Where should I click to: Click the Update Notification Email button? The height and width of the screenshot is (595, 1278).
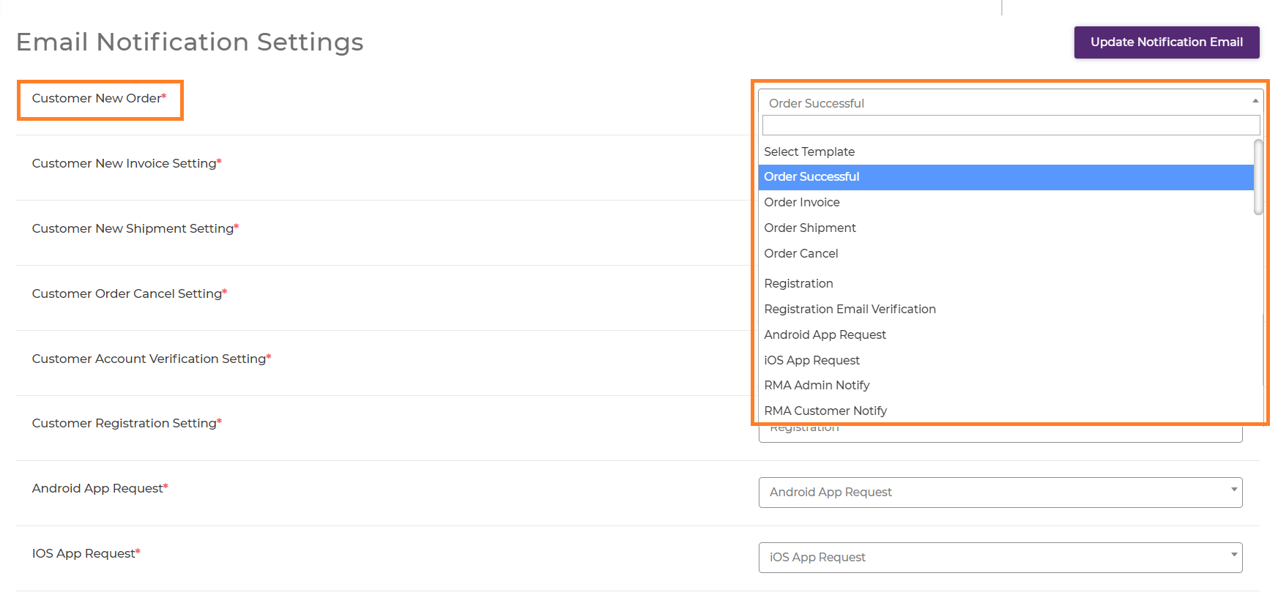click(1166, 42)
